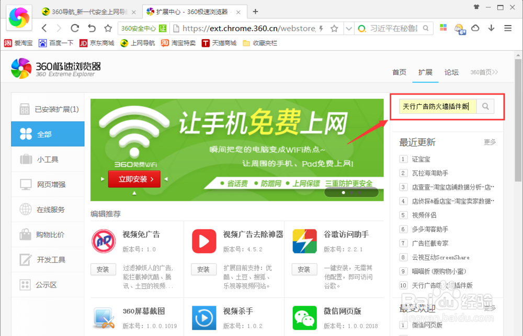Open the skin shirt icon in title bar

476,7
